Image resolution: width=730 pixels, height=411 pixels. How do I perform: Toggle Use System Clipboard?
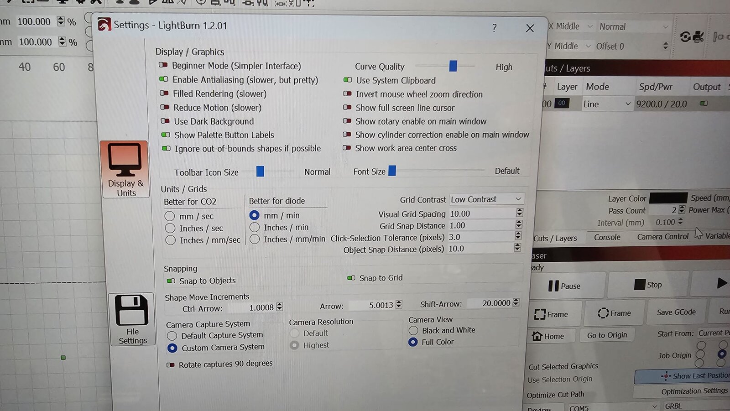point(347,80)
